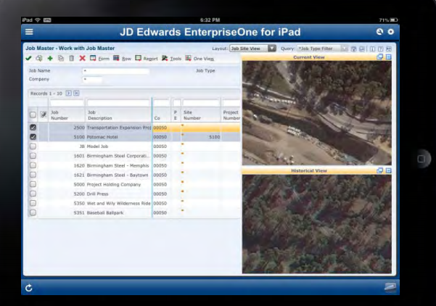Click the red X Close icon
Viewport: 436px width, 306px height.
pos(82,58)
